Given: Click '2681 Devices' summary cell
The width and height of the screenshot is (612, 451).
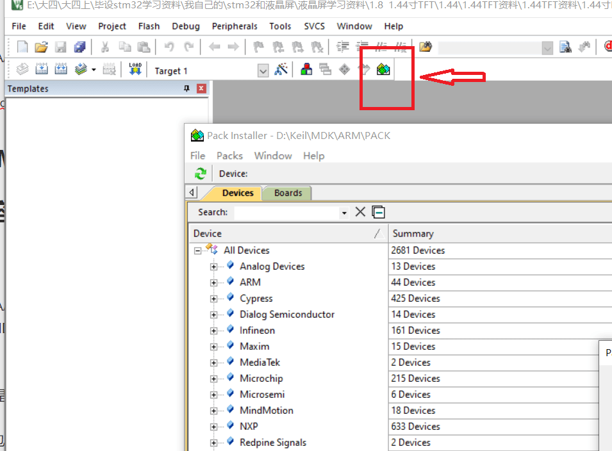Looking at the screenshot, I should pos(418,250).
